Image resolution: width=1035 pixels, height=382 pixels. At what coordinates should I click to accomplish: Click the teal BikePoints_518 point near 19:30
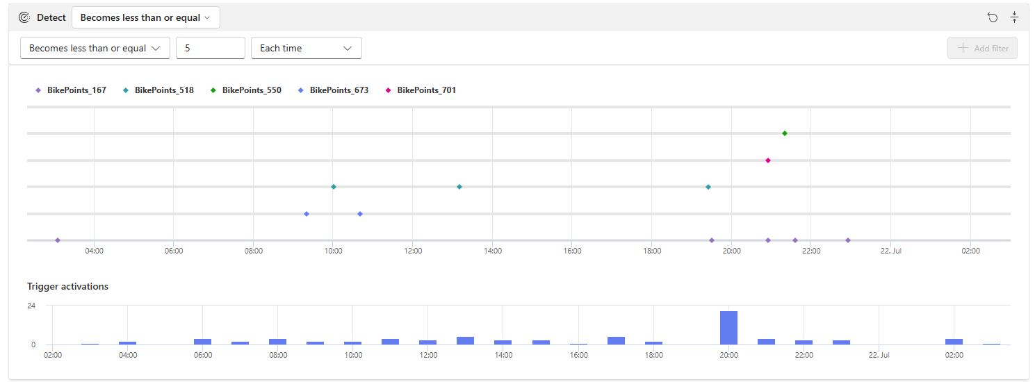[x=708, y=187]
